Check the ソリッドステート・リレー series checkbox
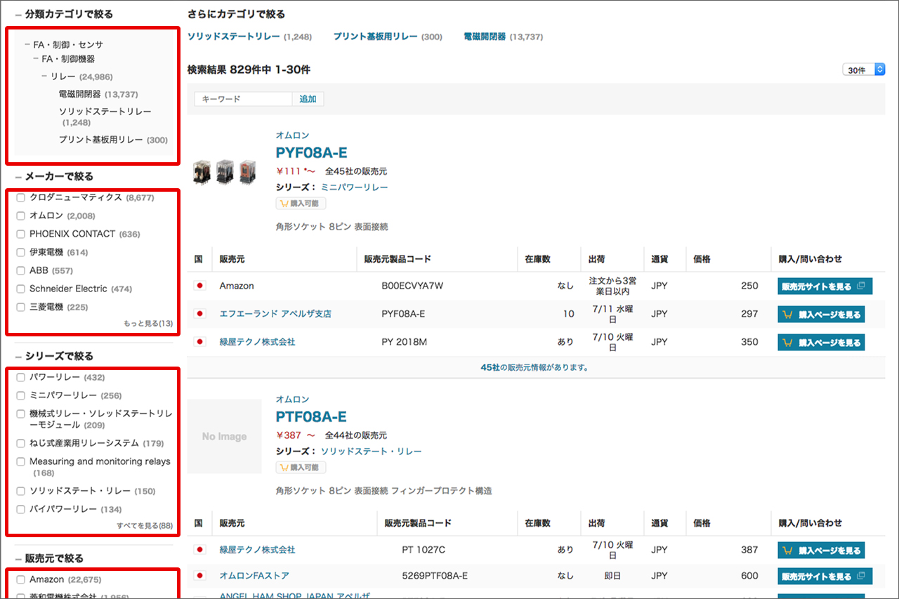Image resolution: width=899 pixels, height=599 pixels. [x=21, y=492]
